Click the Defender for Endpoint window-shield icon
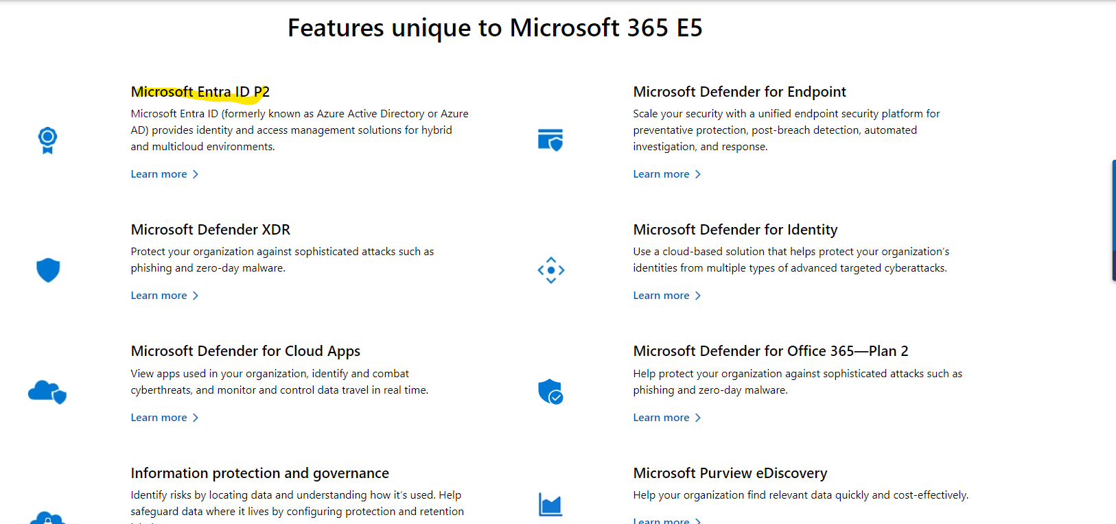1116x524 pixels. tap(550, 140)
